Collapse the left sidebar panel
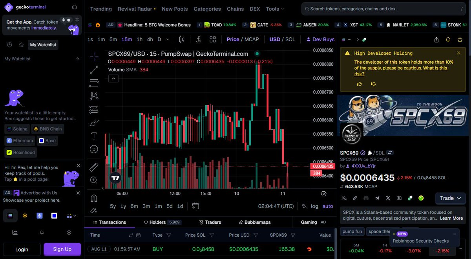Viewport: 471px width, 259px height. click(x=75, y=7)
